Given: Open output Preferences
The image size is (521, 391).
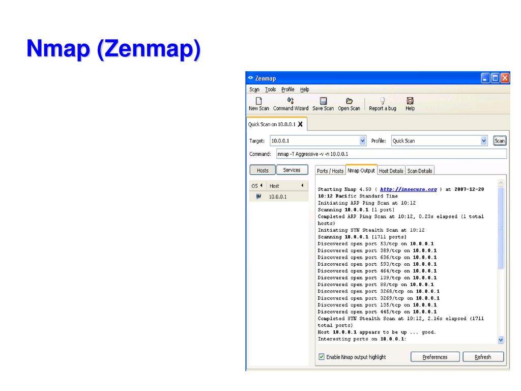Looking at the screenshot, I should pyautogui.click(x=435, y=357).
